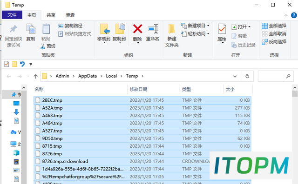
Task: Click file list scrollbar up arrow
Action: [x=295, y=88]
